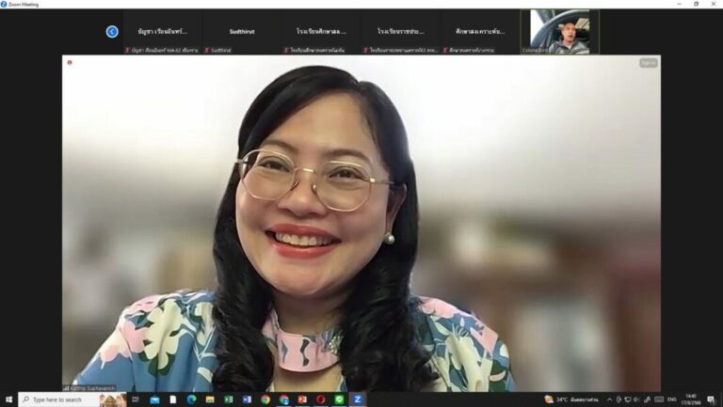Open the Zoom app icon in taskbar
This screenshot has width=723, height=407.
358,399
